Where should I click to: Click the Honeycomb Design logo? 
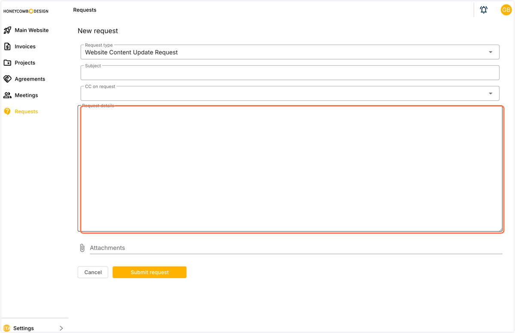(x=26, y=11)
